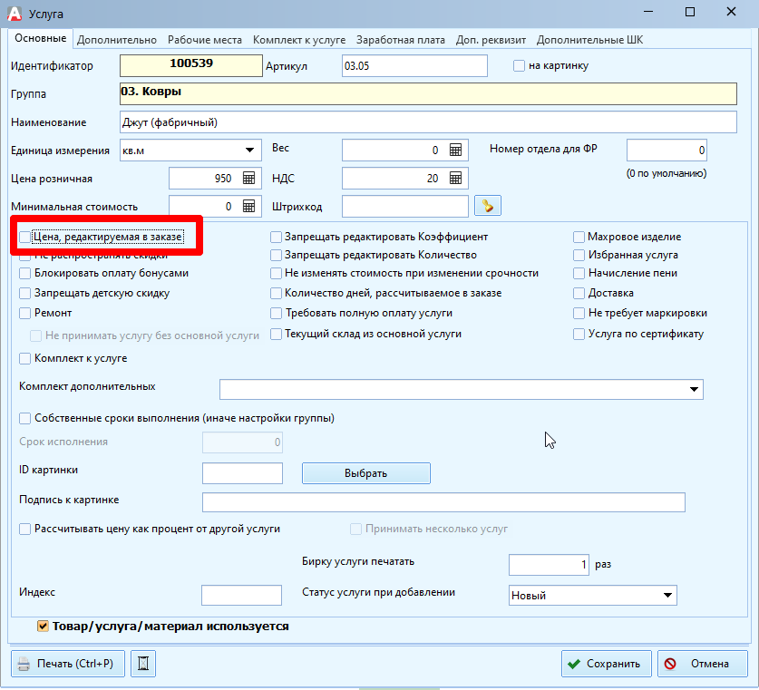Open the Рабочие места tab
Image resolution: width=759 pixels, height=690 pixels.
coord(204,40)
